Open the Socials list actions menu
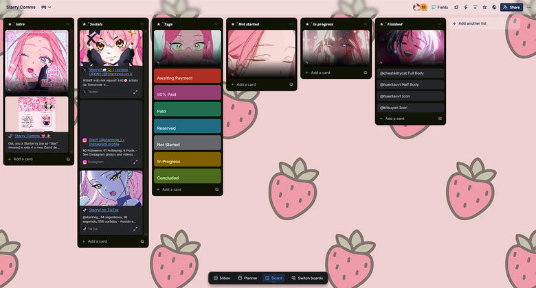 click(142, 24)
